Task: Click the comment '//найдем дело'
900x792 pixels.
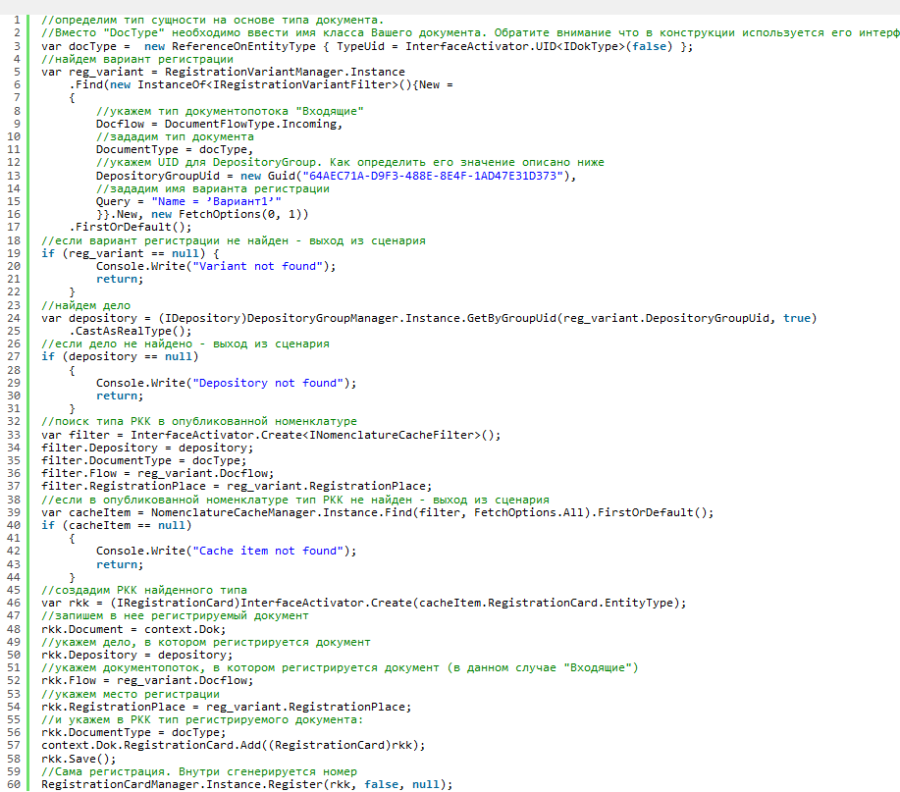Action: click(85, 305)
